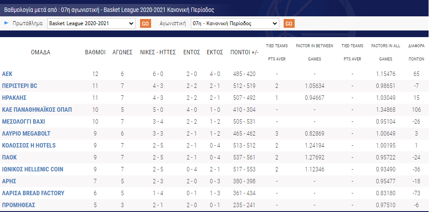Select the 6 - 0 wins-losses cell for ΑΕΚ
429x212 pixels.
(x=158, y=74)
